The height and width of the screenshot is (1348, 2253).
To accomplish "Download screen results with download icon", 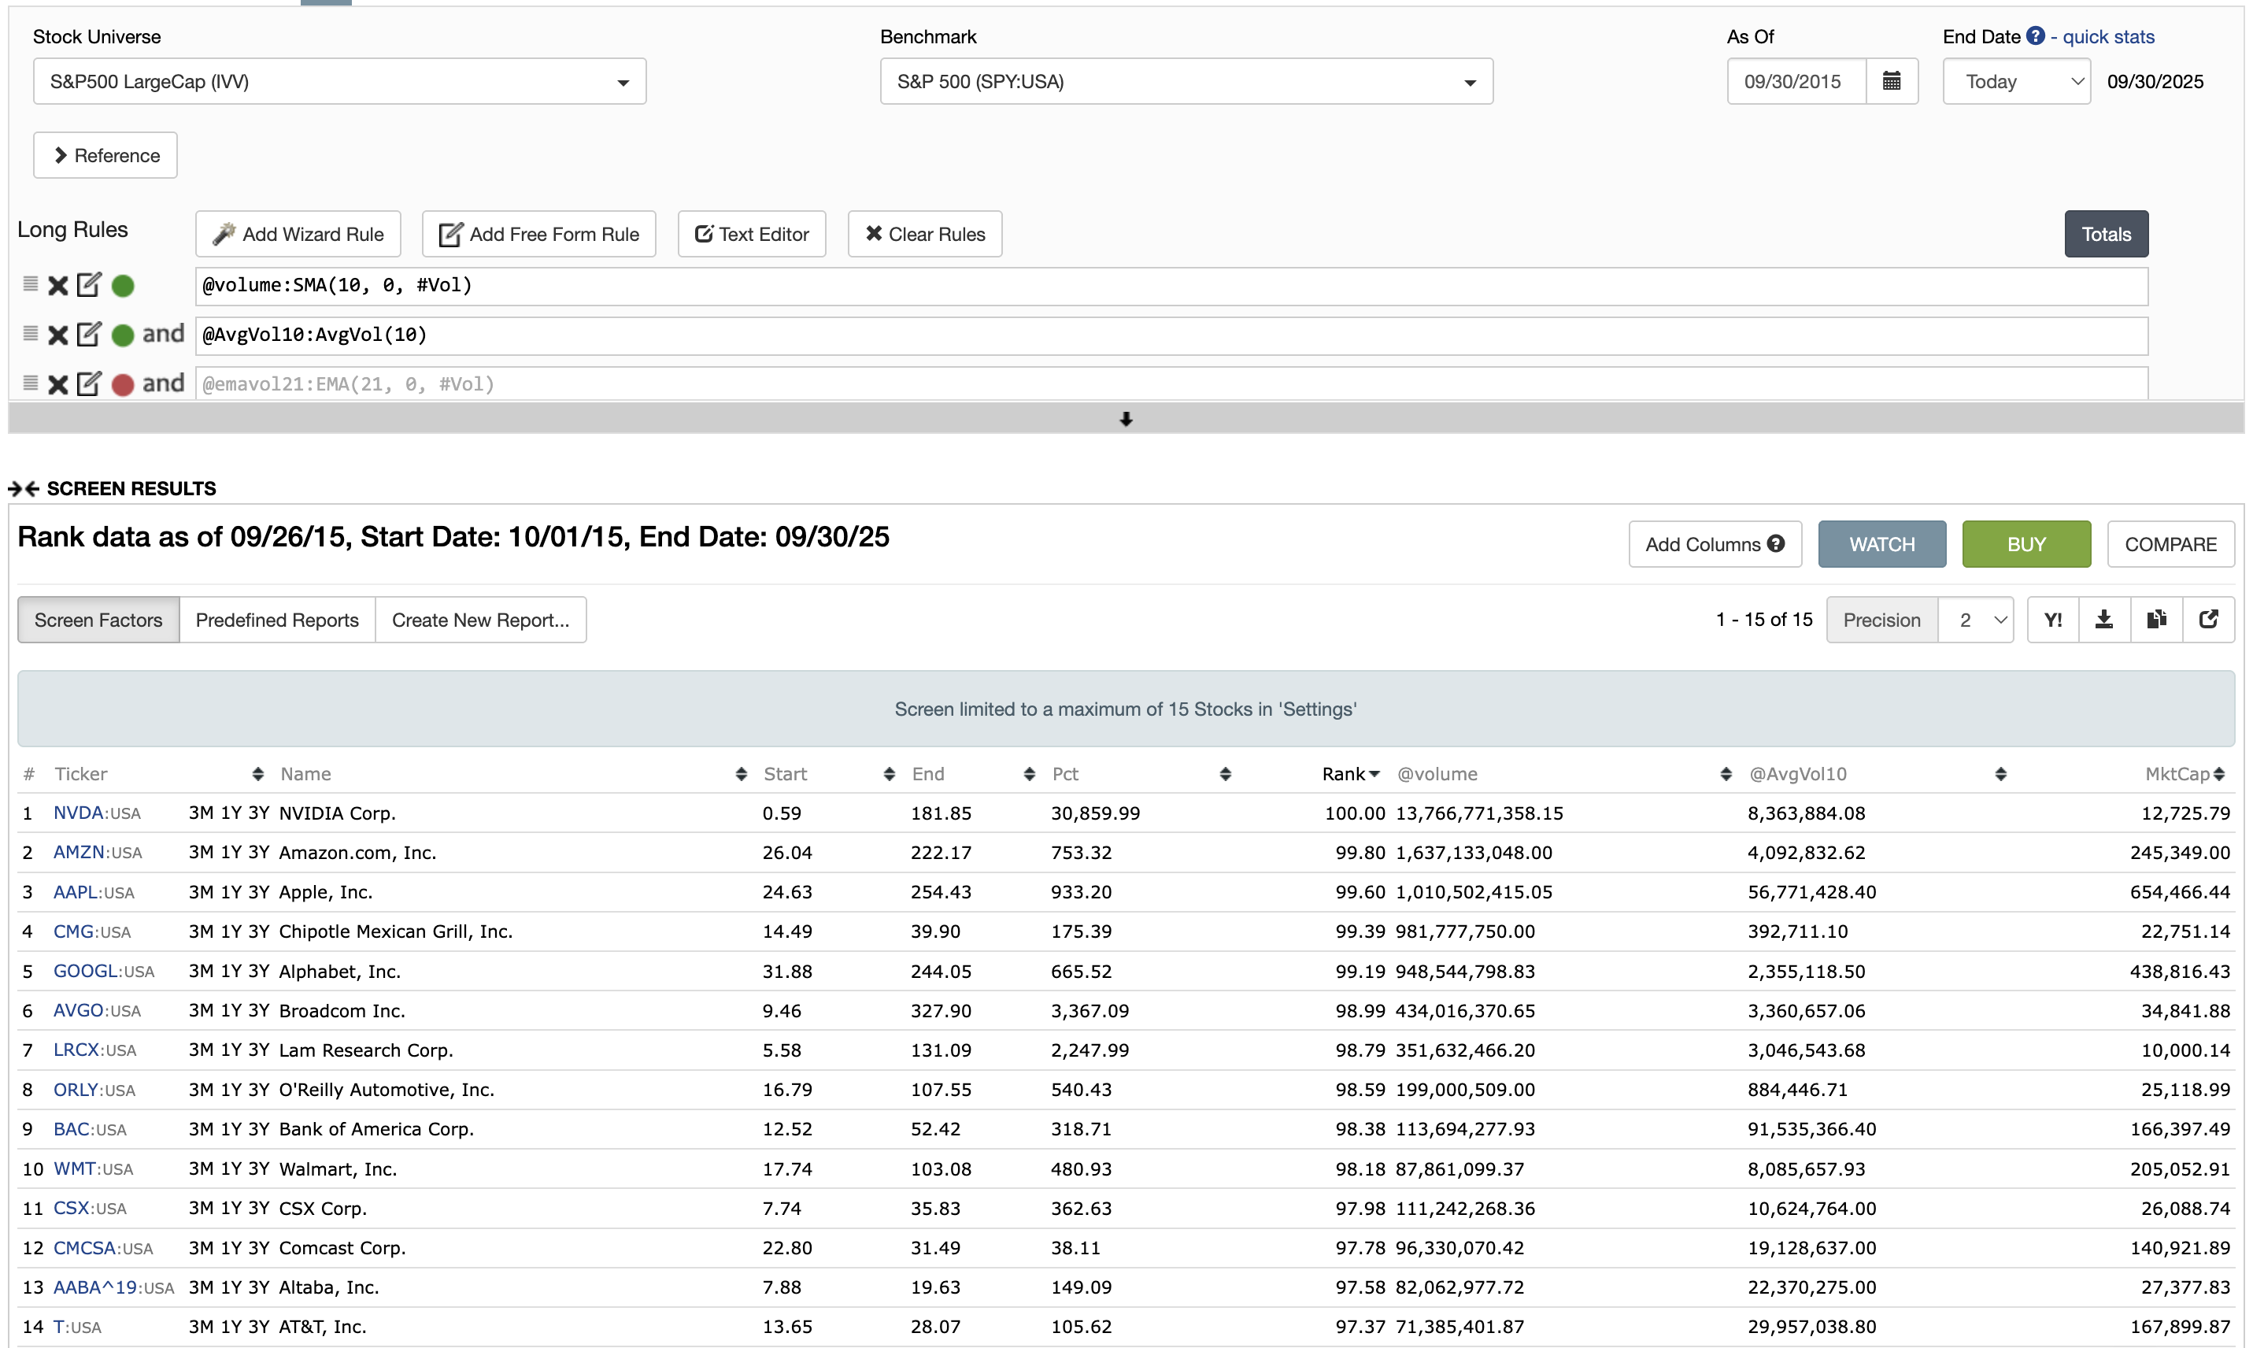I will [2103, 620].
